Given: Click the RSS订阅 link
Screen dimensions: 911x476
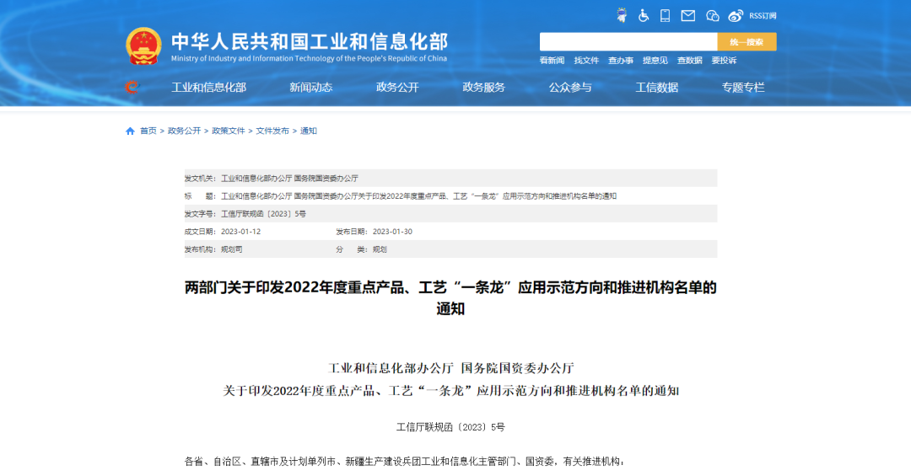Looking at the screenshot, I should tap(763, 16).
